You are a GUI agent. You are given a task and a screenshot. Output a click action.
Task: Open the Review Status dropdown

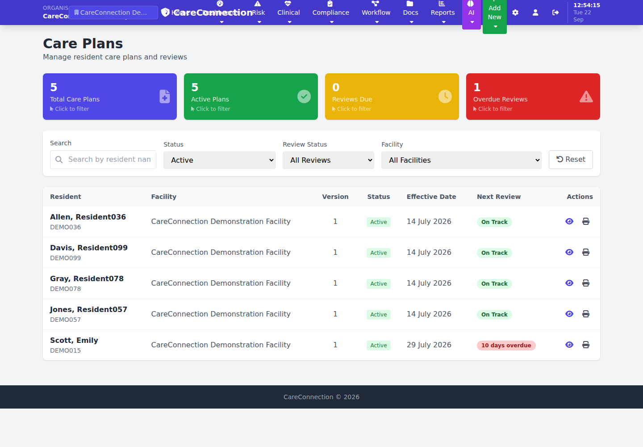pyautogui.click(x=328, y=160)
